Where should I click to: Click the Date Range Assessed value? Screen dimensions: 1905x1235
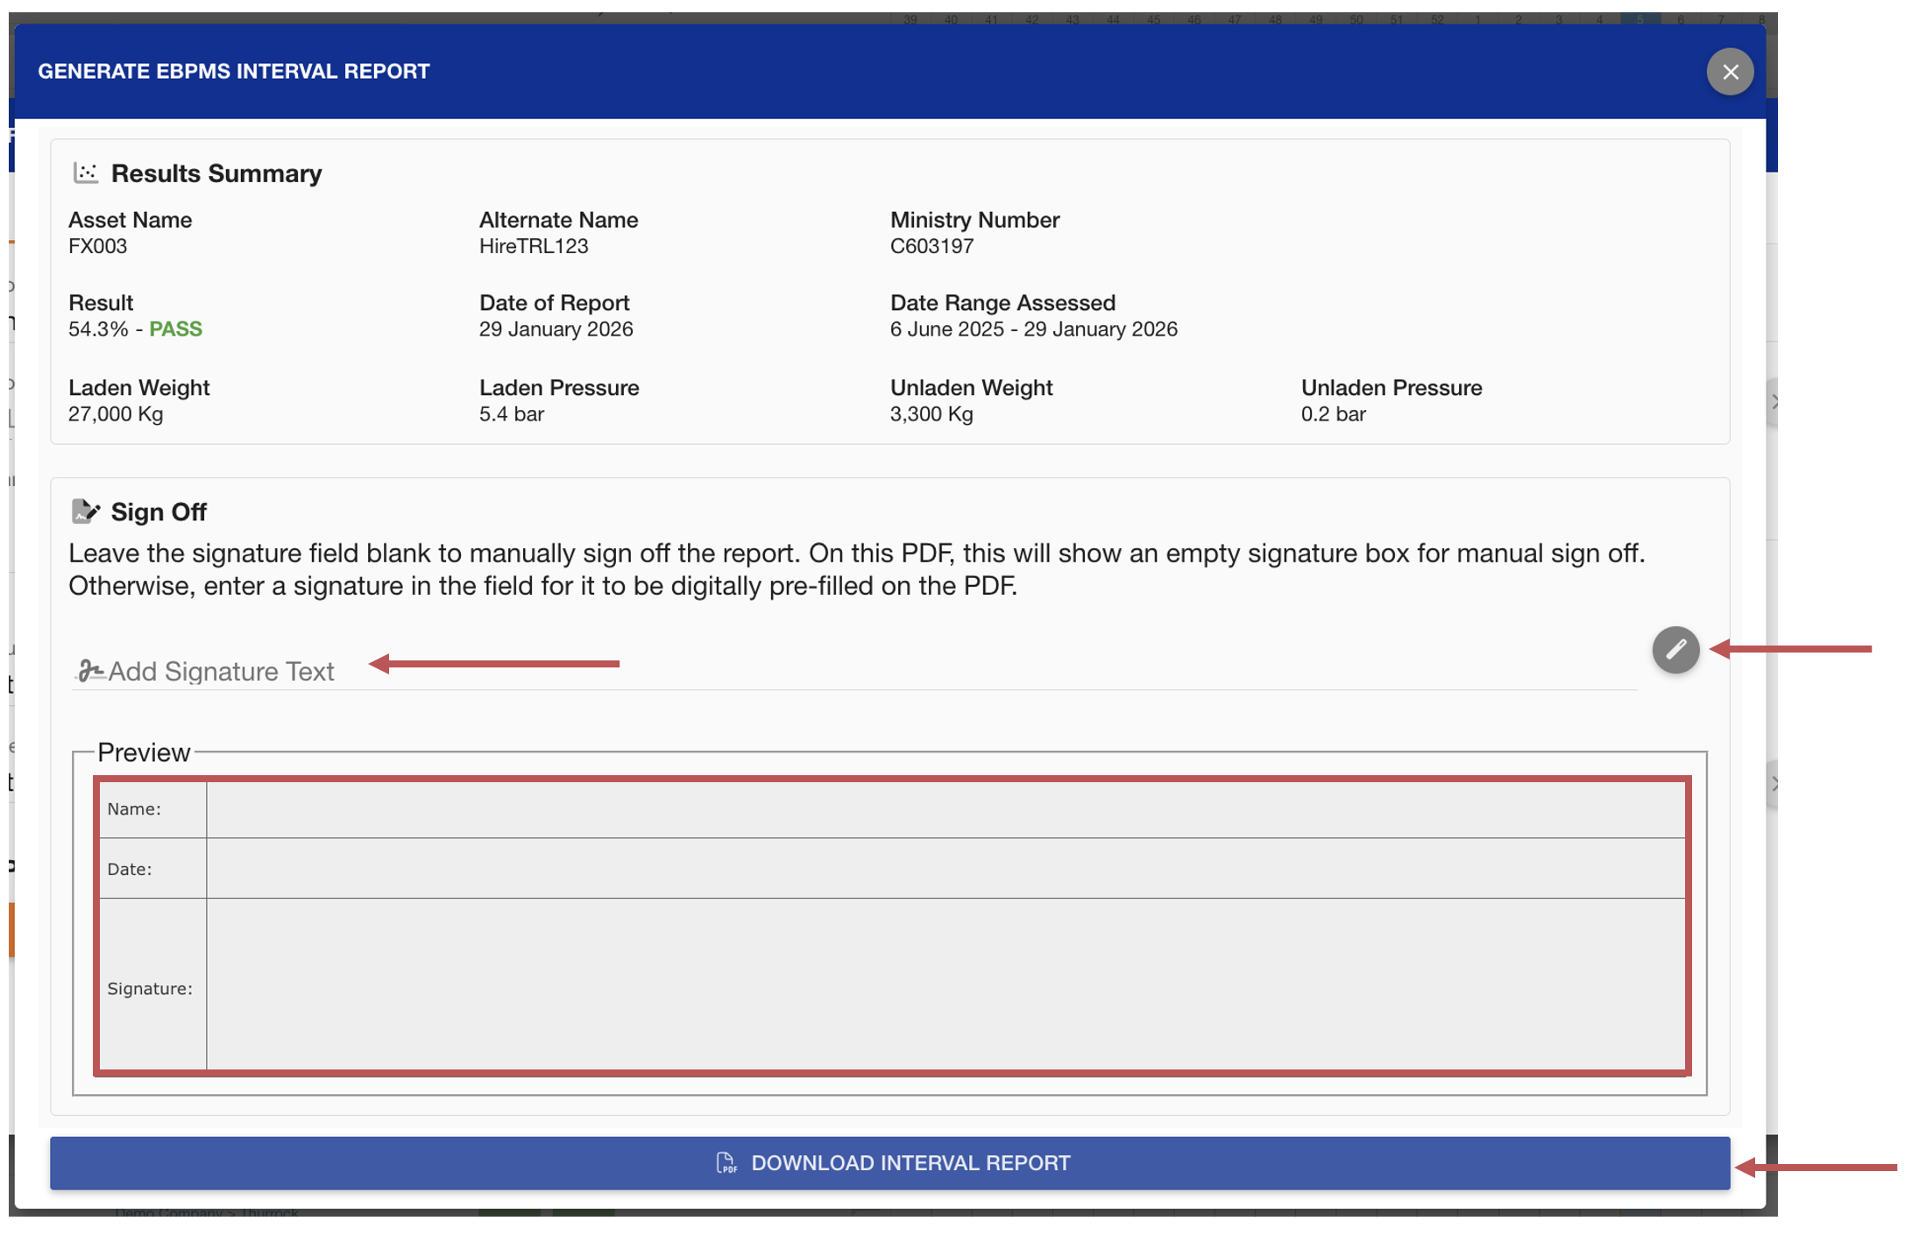tap(1033, 329)
